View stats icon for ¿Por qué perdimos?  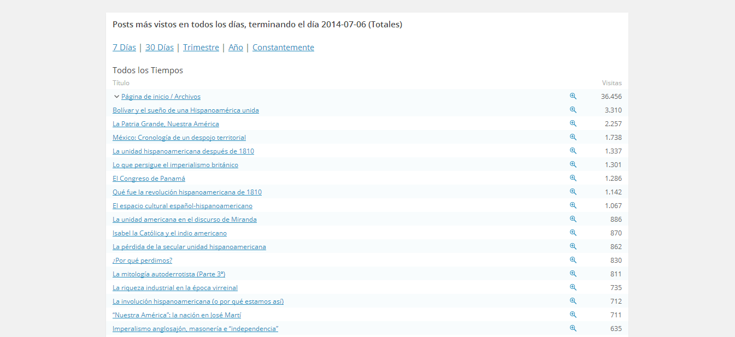pos(573,260)
